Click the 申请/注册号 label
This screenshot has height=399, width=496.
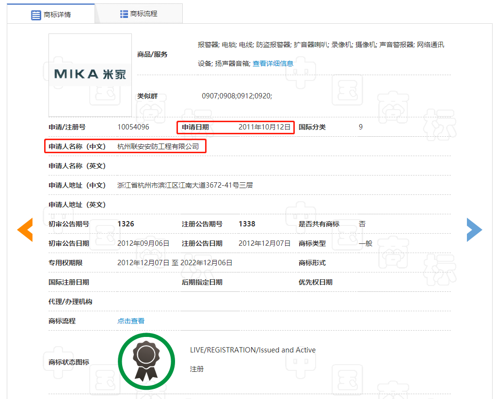click(x=67, y=127)
